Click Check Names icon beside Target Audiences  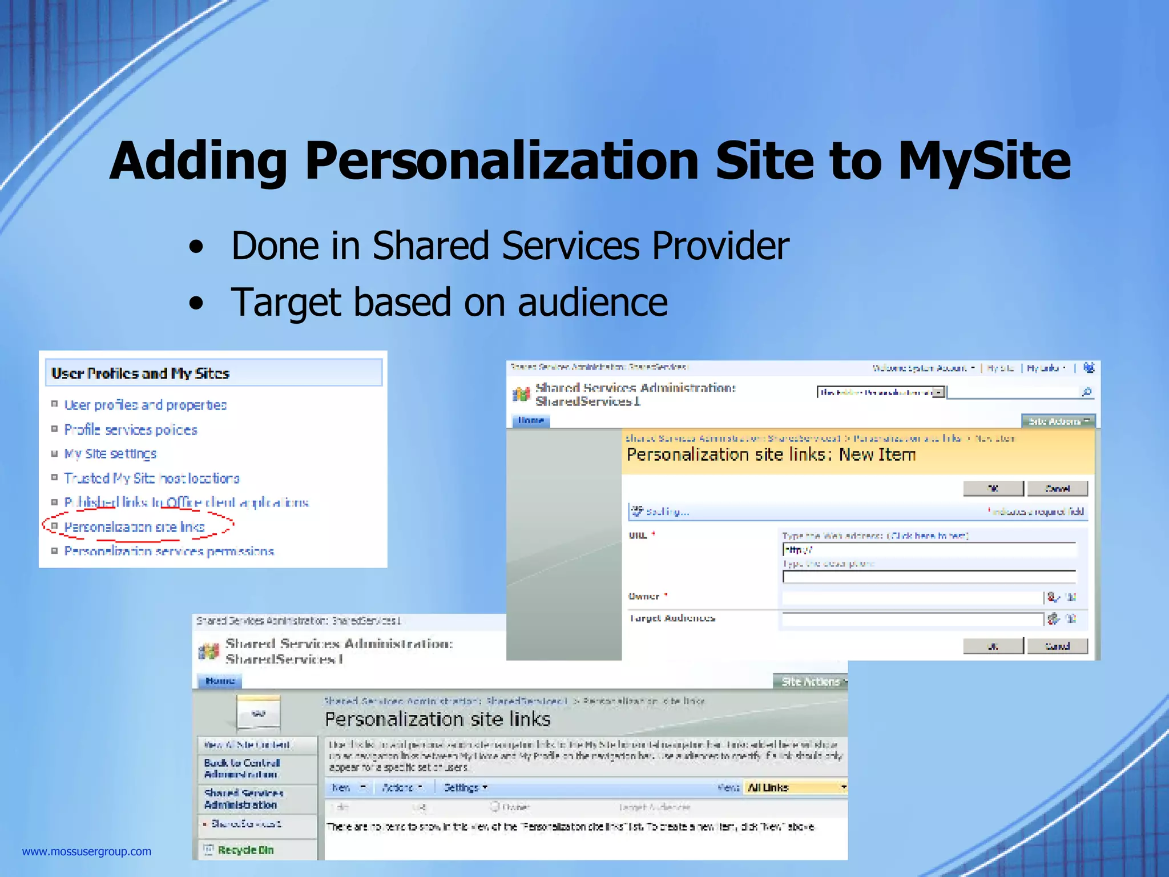[1053, 618]
